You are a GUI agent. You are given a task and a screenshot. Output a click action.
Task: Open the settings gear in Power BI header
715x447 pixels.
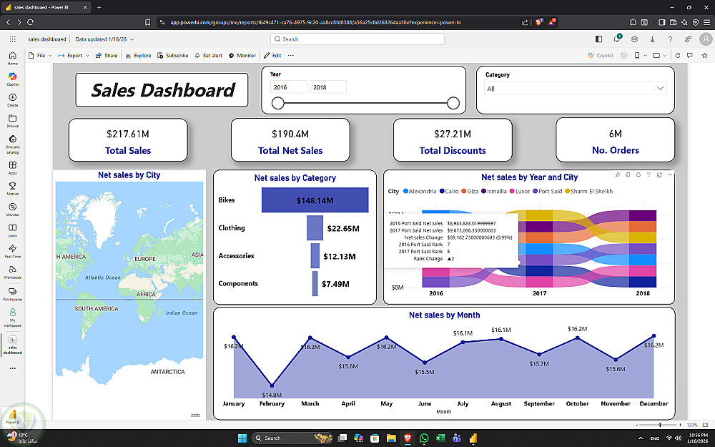(634, 39)
